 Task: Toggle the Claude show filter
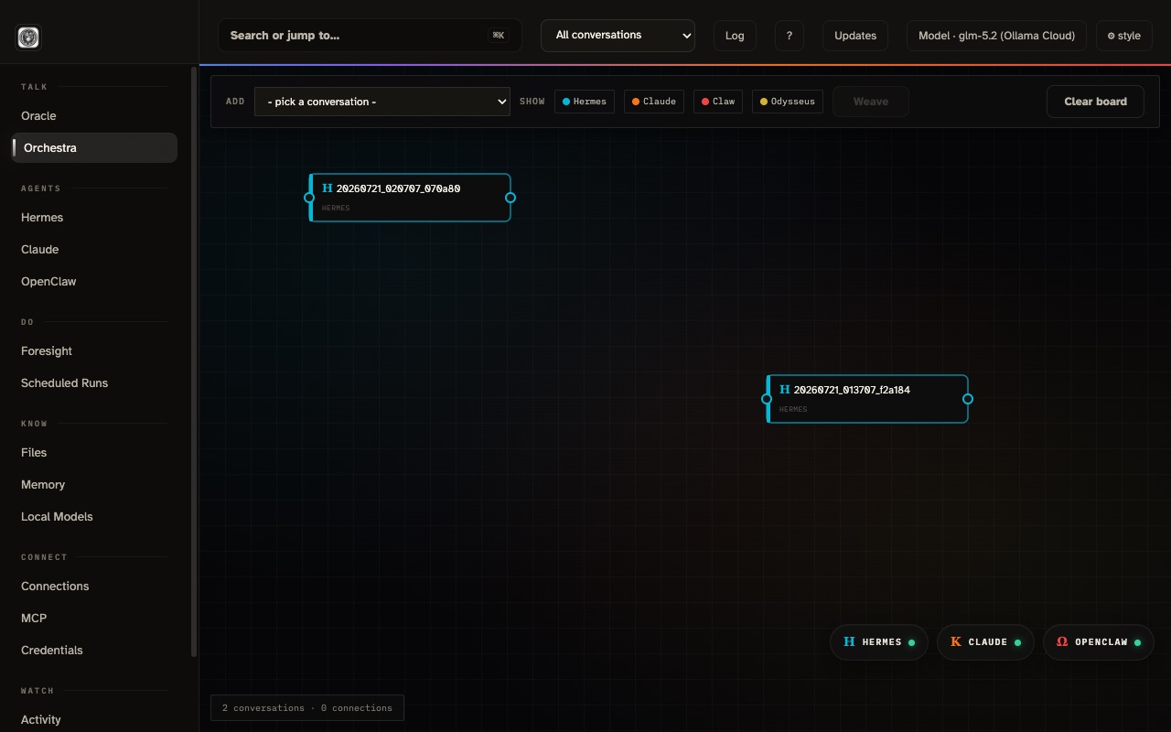pos(654,102)
